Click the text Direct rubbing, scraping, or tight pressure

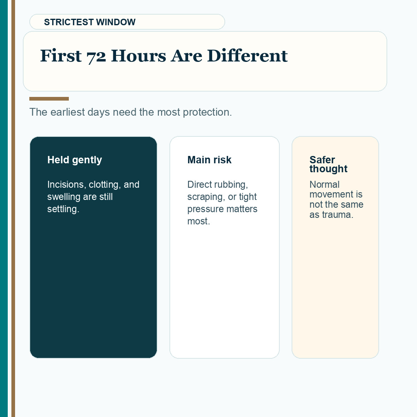222,203
